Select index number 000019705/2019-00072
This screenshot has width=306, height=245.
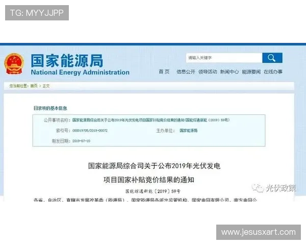pyautogui.click(x=90, y=131)
